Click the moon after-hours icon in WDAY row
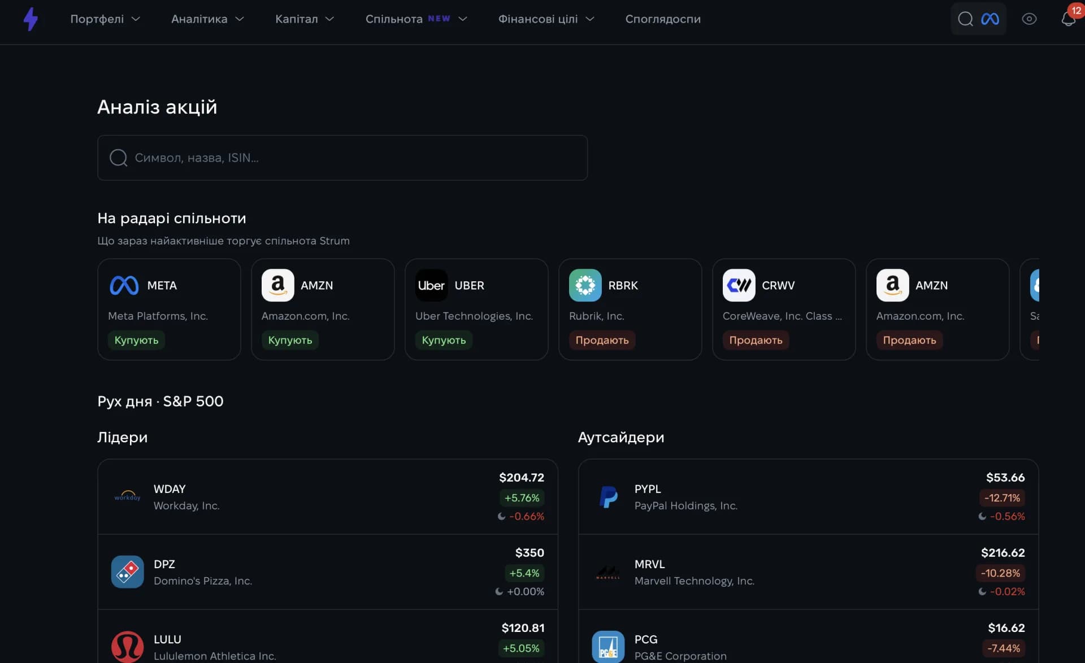 [x=501, y=516]
